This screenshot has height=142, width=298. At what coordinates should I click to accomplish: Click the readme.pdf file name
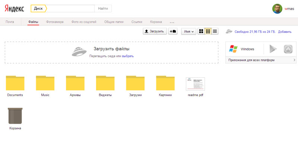point(195,95)
